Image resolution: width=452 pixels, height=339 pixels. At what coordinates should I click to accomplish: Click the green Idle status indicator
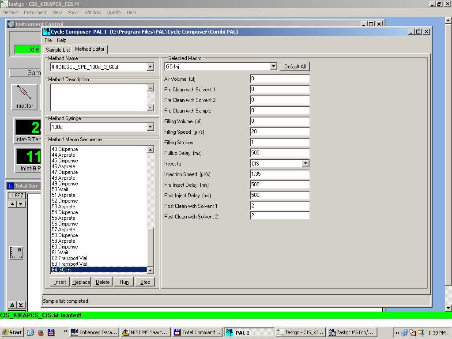[x=28, y=49]
